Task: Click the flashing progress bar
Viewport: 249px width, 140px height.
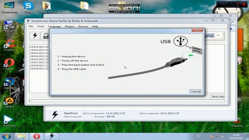Action: tap(127, 101)
